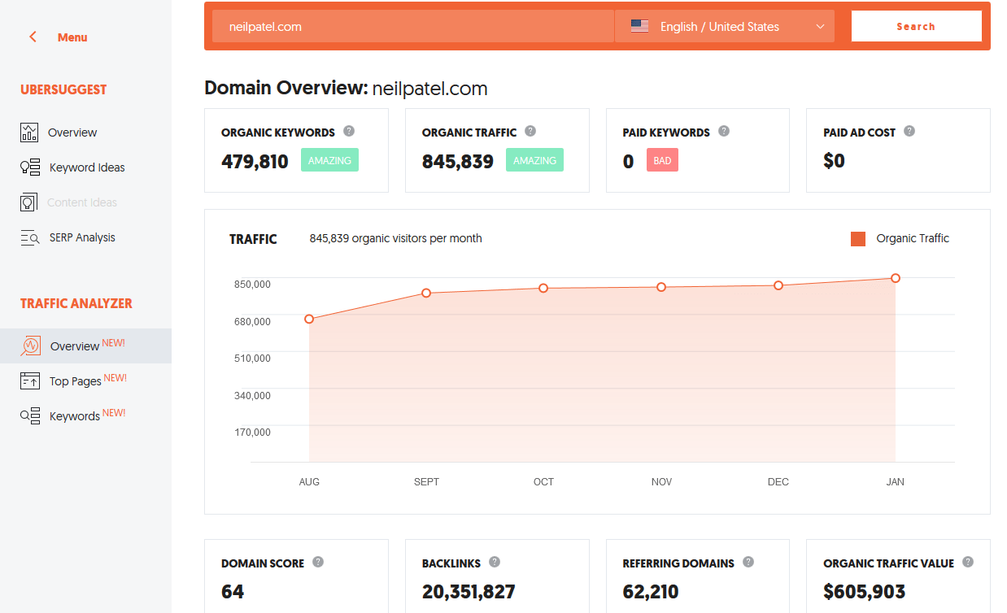Click help icon next to Organic Keywords
Viewport: 1007px width, 613px height.
tap(349, 131)
